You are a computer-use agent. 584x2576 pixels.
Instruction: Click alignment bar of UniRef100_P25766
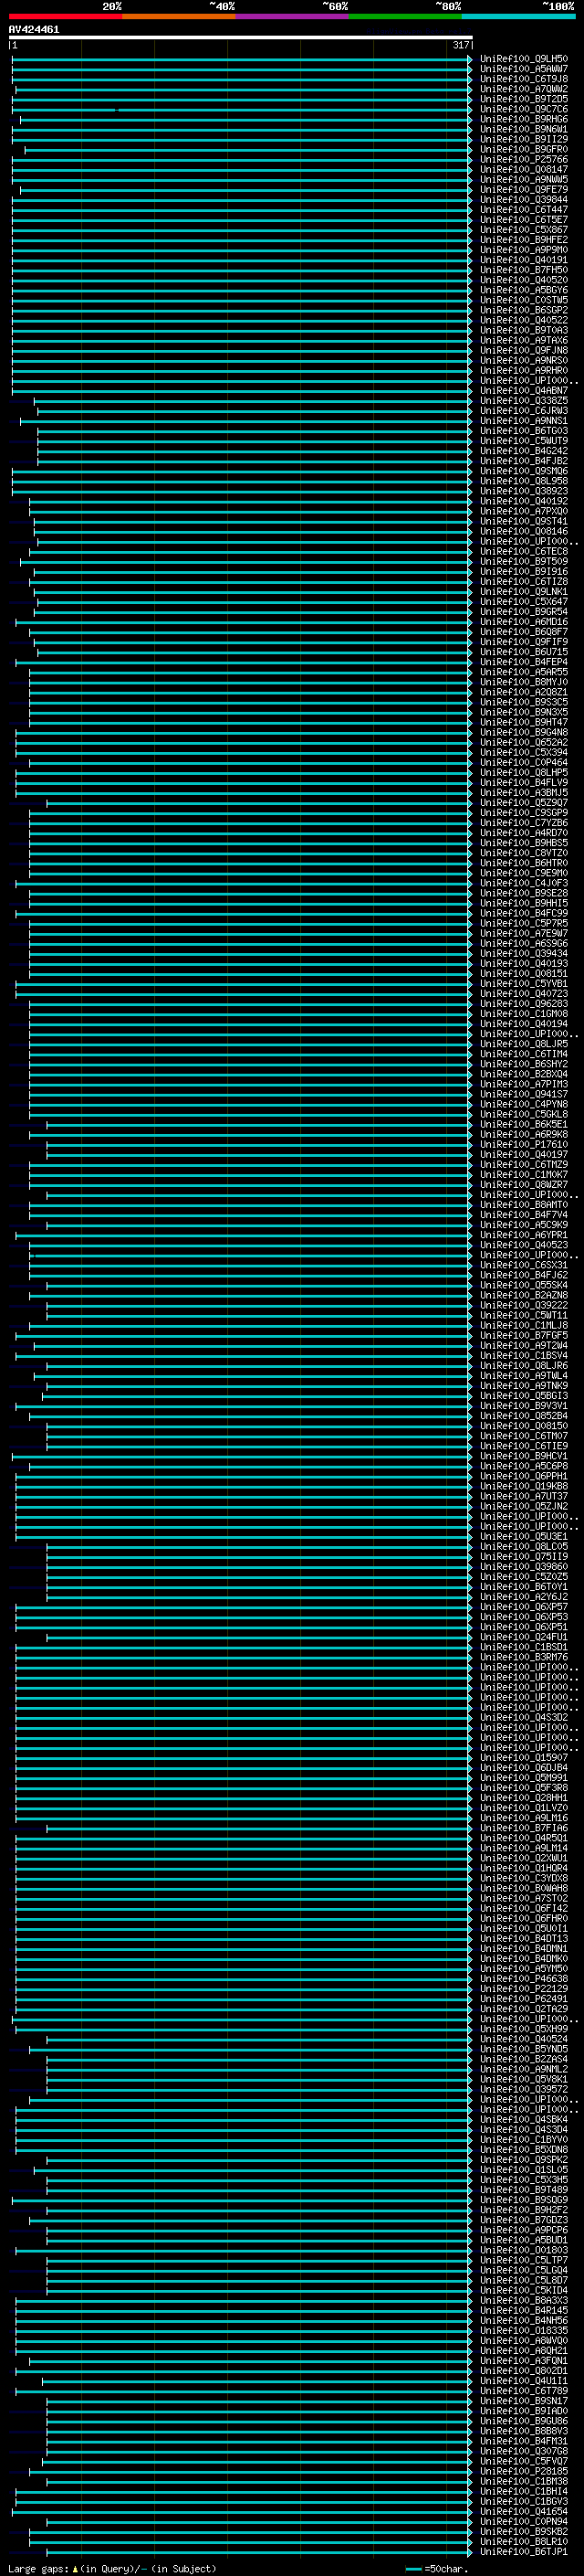tap(242, 159)
